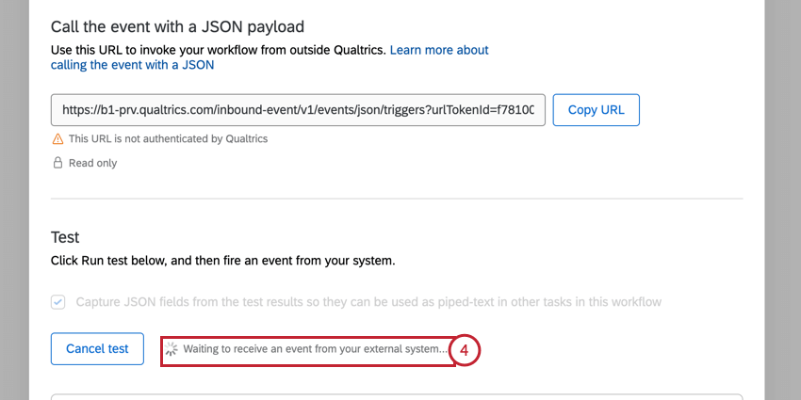Screen dimensions: 801x400
Task: Click the Use this URL to invoke description
Action: pos(218,50)
